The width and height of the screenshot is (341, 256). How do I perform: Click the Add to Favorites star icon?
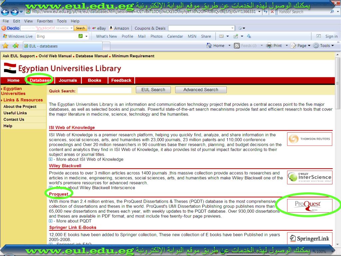click(16, 46)
